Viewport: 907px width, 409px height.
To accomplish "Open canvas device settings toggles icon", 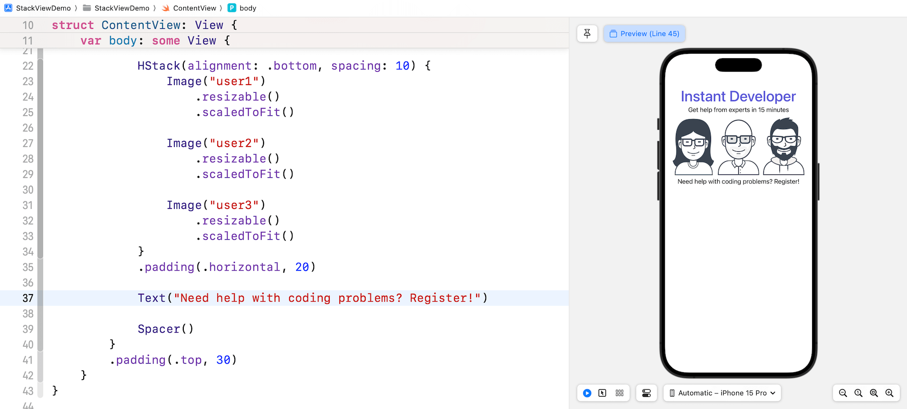I will pyautogui.click(x=646, y=393).
